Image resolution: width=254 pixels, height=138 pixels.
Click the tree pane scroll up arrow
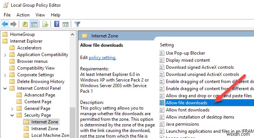tap(72, 34)
